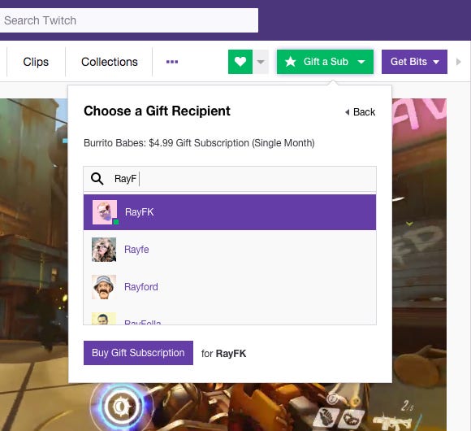471x431 pixels.
Task: Expand the follow options dropdown arrow
Action: tap(261, 62)
